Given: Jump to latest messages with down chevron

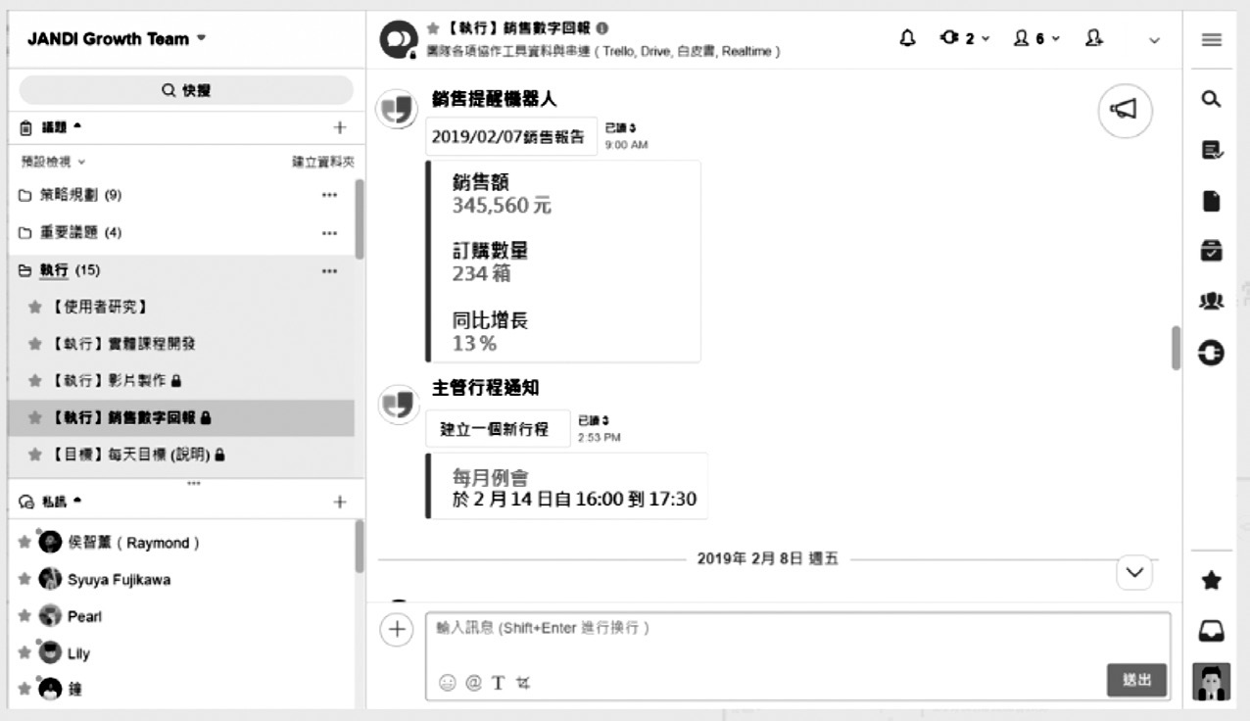Looking at the screenshot, I should (x=1134, y=573).
